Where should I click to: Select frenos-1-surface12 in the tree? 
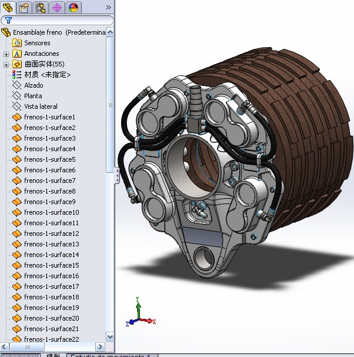pyautogui.click(x=51, y=233)
